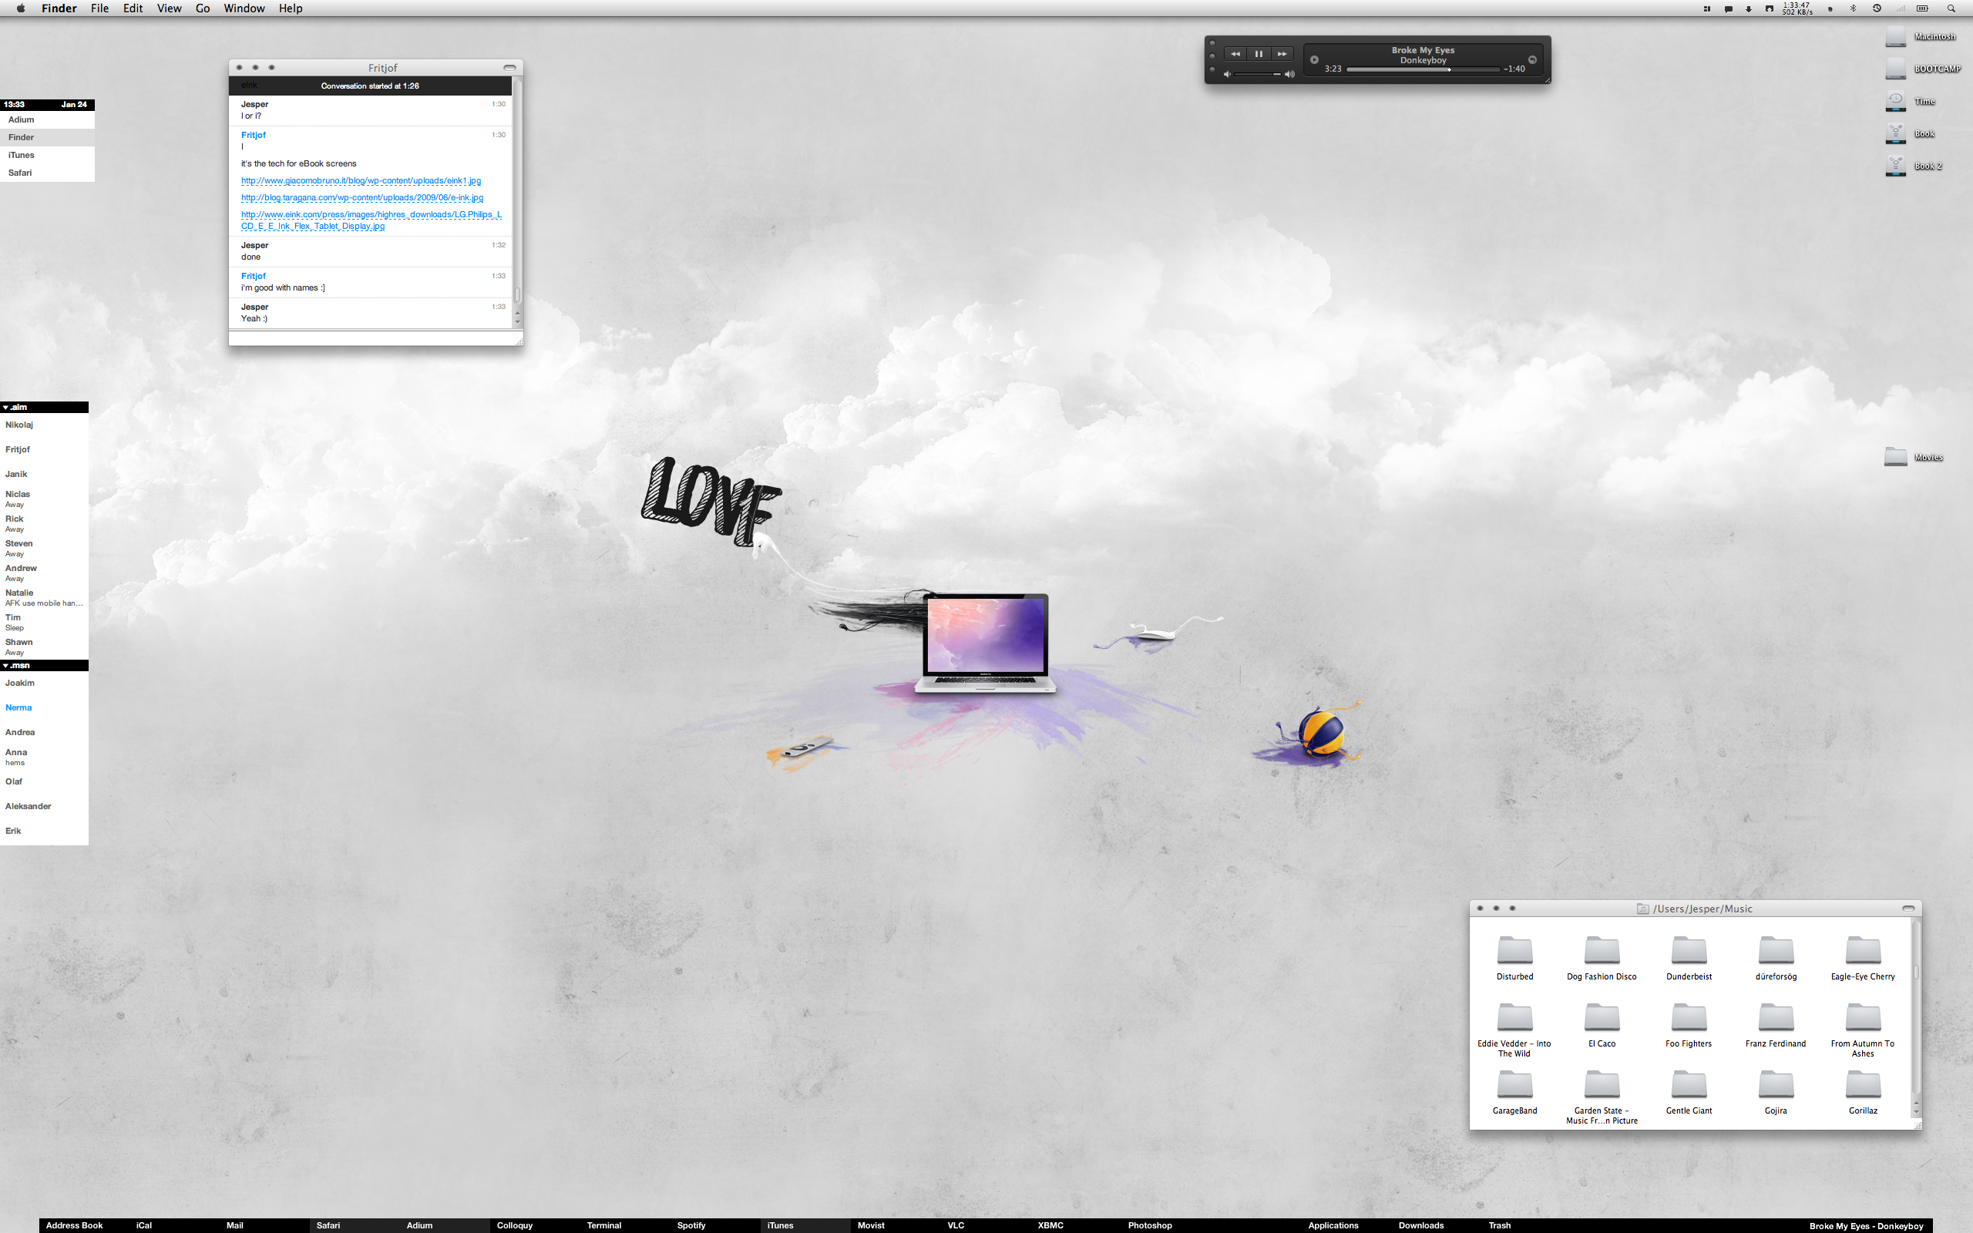The height and width of the screenshot is (1233, 1973).
Task: Open the giacomobruno eink1.jpg link
Action: tap(361, 181)
